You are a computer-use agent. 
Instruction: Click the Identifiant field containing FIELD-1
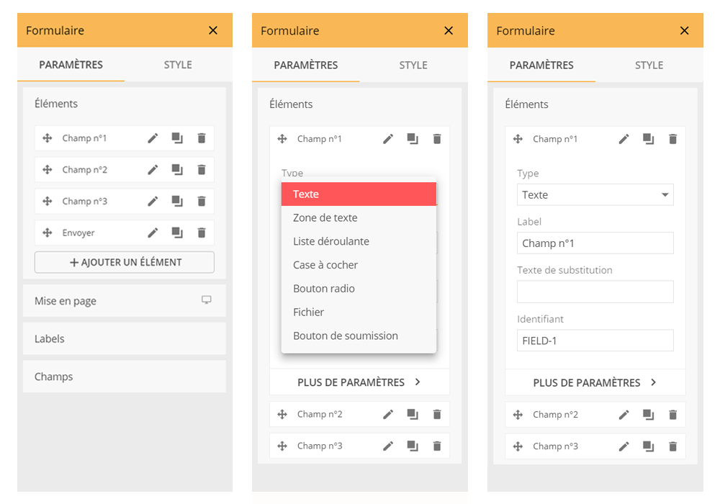(x=595, y=341)
